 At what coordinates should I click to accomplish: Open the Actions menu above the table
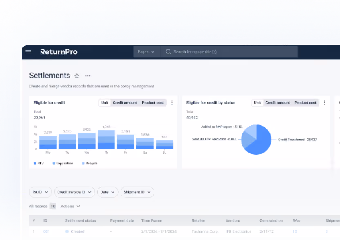point(70,206)
